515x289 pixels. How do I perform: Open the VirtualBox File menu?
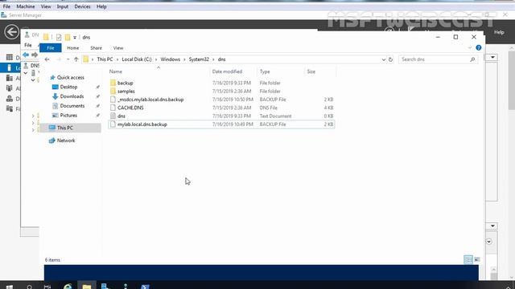[6, 6]
